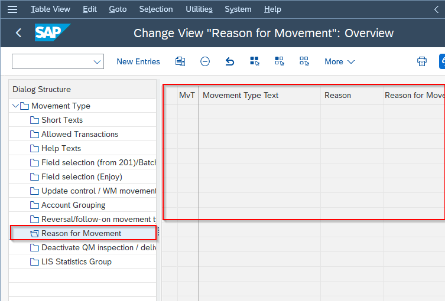This screenshot has height=301, width=445.
Task: Open the hamburger main menu icon
Action: (x=12, y=9)
